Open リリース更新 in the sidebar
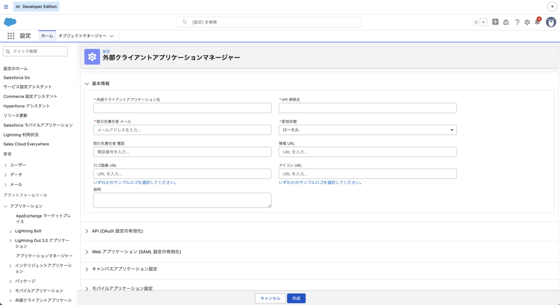 [x=15, y=115]
